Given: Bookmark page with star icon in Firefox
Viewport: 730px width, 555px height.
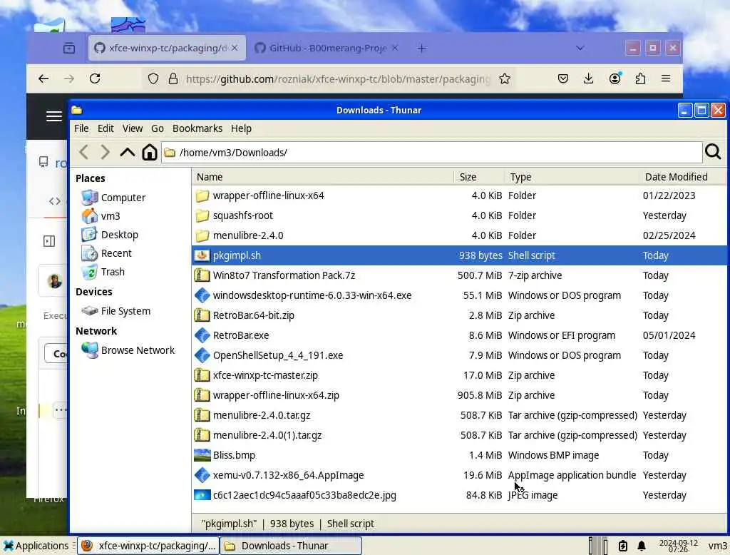Looking at the screenshot, I should click(505, 78).
